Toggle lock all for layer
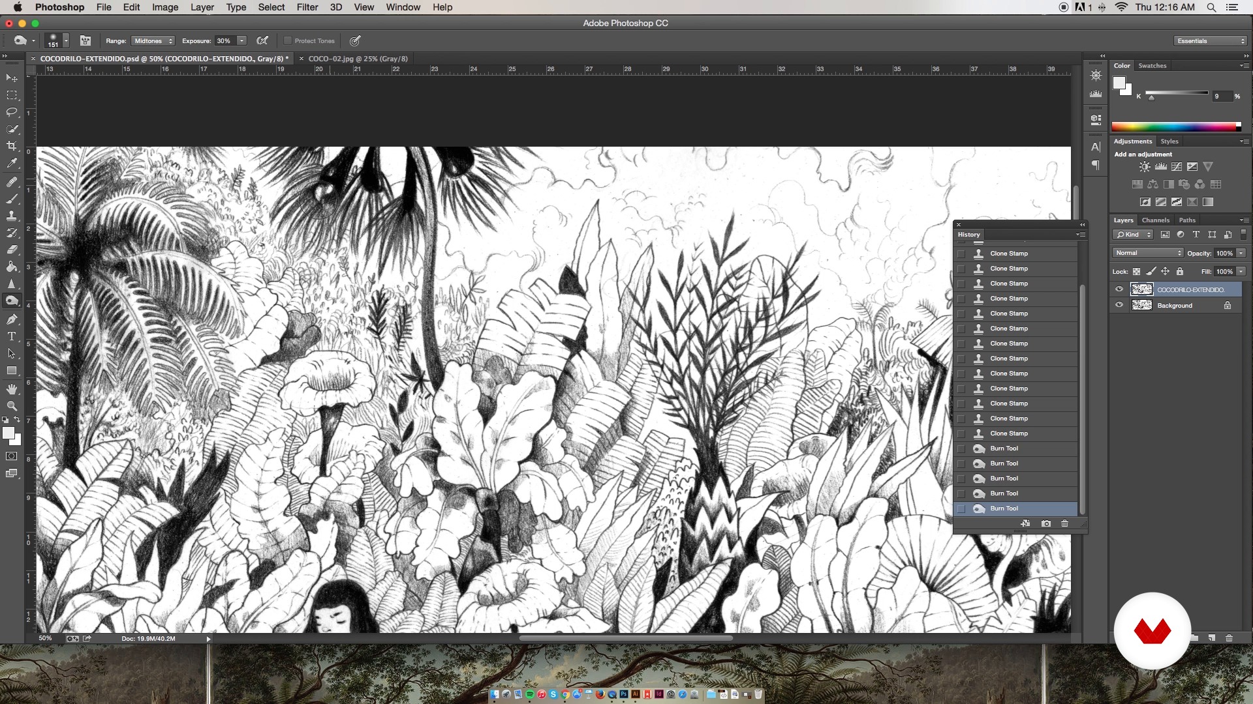Viewport: 1253px width, 704px height. [1180, 271]
